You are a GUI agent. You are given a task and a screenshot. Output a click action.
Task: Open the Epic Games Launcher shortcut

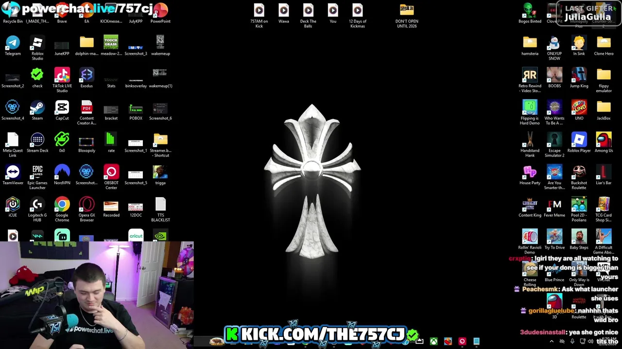click(x=37, y=177)
